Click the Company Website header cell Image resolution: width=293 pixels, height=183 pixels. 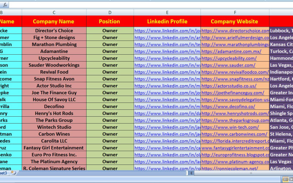(235, 21)
